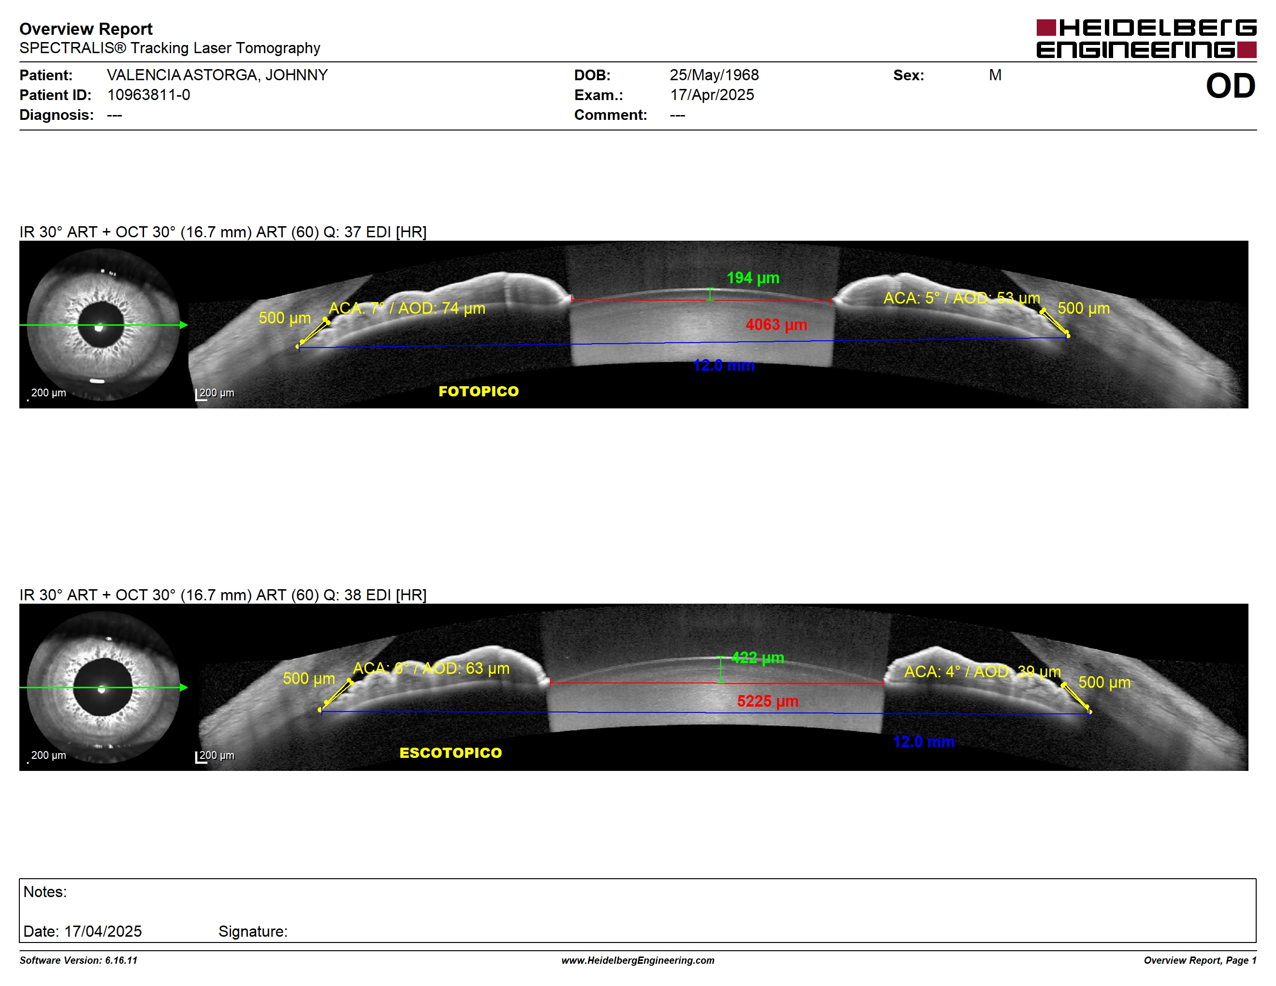Click the 422 µm green measurement

point(757,658)
